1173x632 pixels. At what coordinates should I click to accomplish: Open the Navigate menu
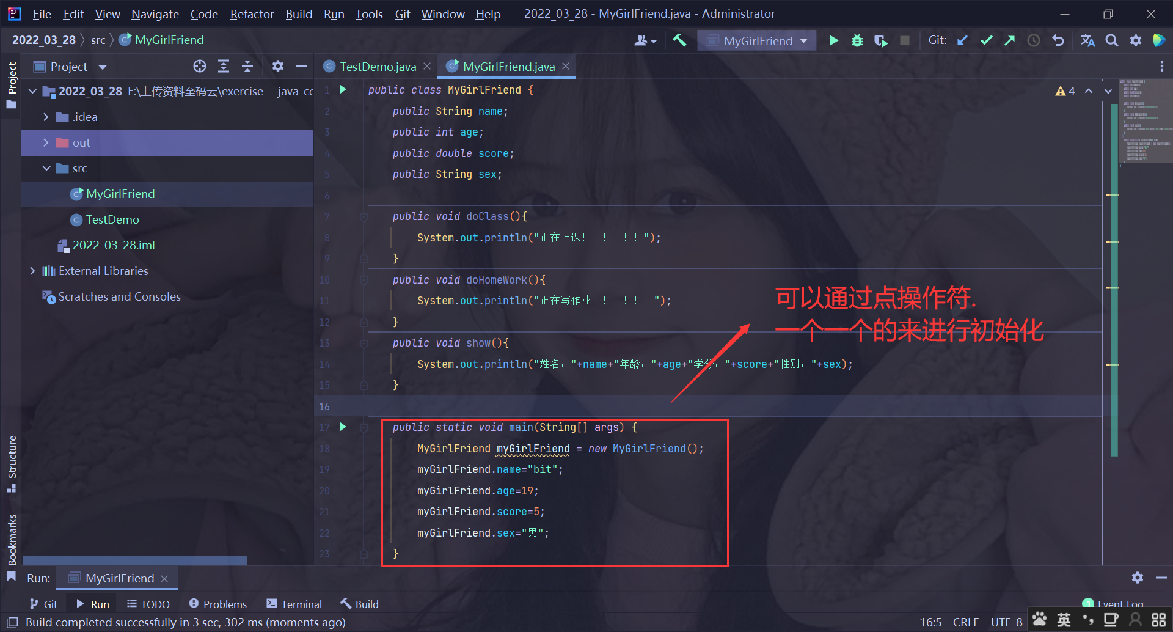[x=155, y=13]
